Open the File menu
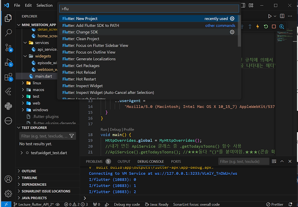Viewport: 298px width, 207px height. coord(17,5)
